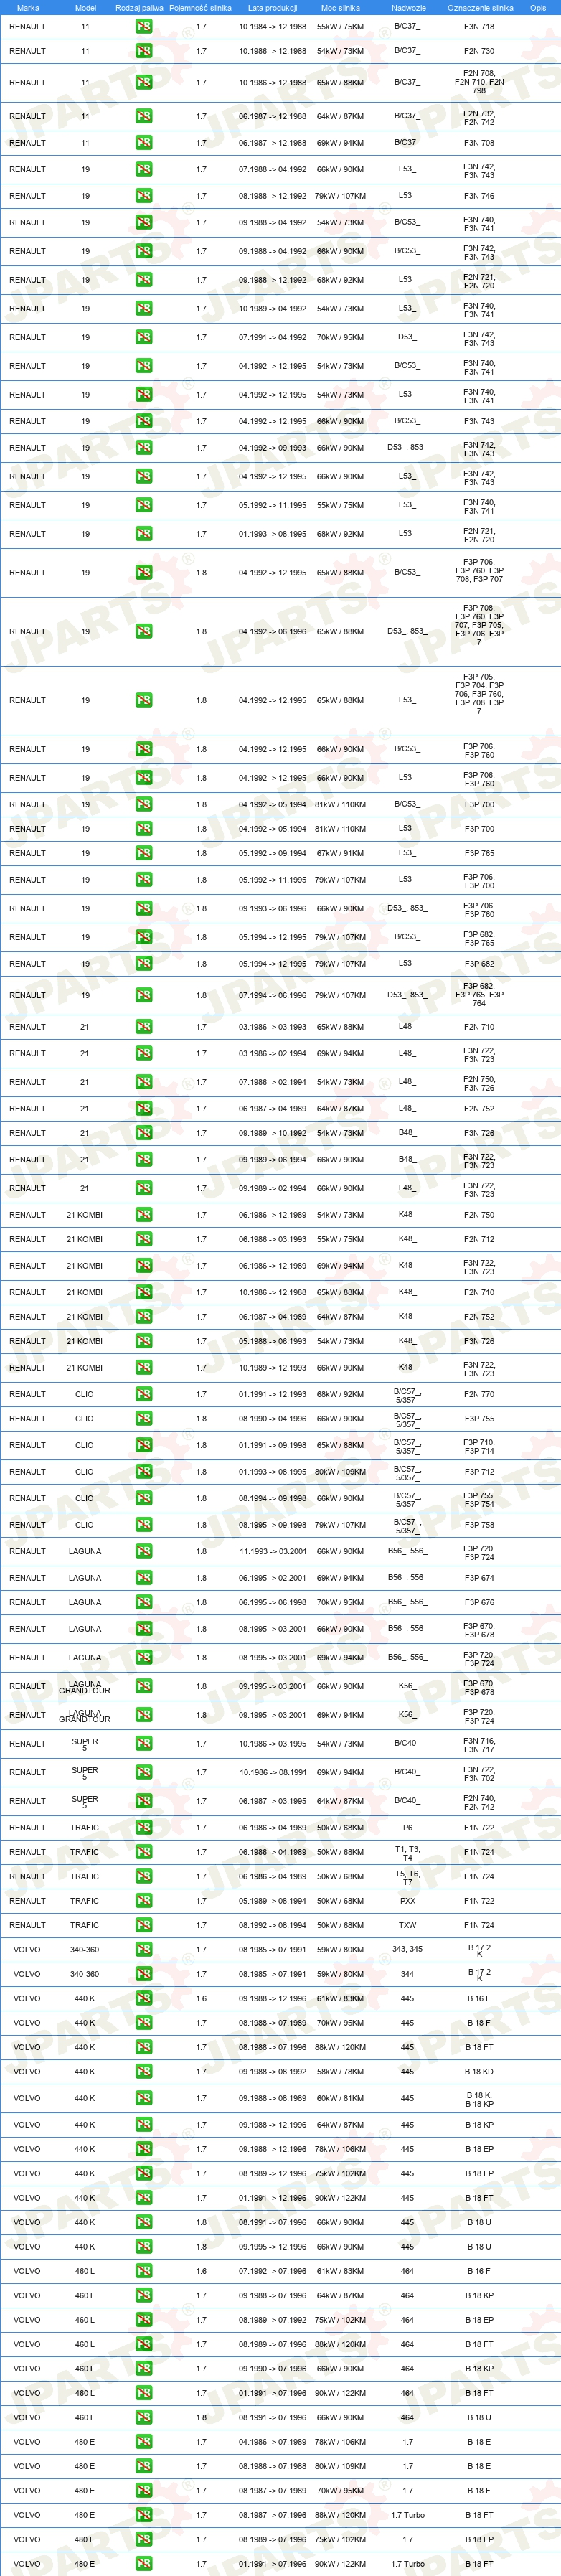
Task: Click fuel icon in Renault 19 67kW/91KM row
Action: (144, 853)
